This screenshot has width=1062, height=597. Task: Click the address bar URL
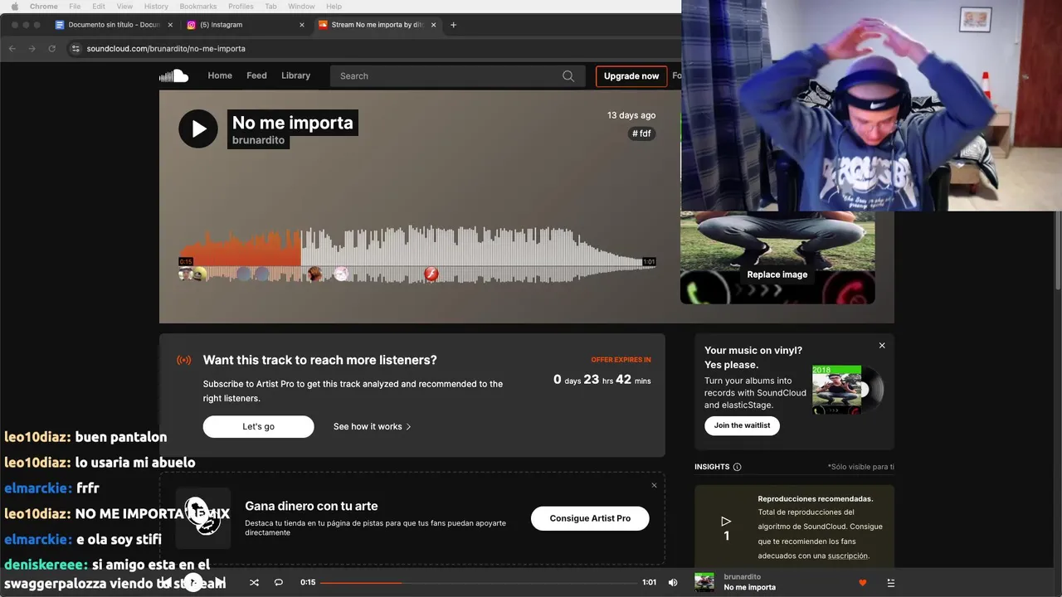tap(166, 48)
